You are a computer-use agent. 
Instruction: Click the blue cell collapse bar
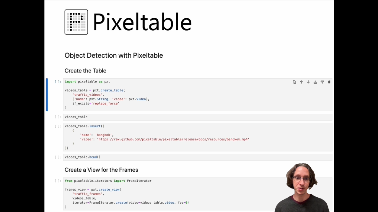(x=47, y=95)
